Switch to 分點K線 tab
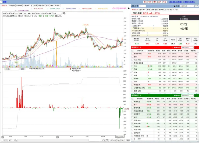Screen dimensions: 199x143 (19, 6)
